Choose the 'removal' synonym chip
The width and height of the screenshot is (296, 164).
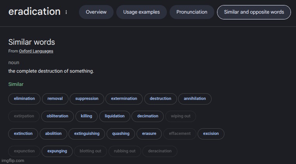[x=55, y=99]
